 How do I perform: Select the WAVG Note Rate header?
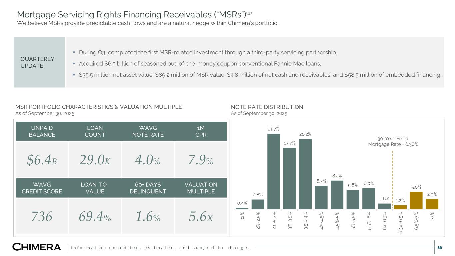(148, 131)
